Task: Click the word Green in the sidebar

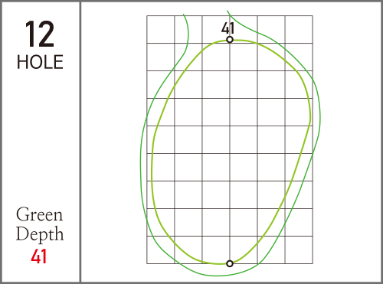Action: tap(40, 214)
